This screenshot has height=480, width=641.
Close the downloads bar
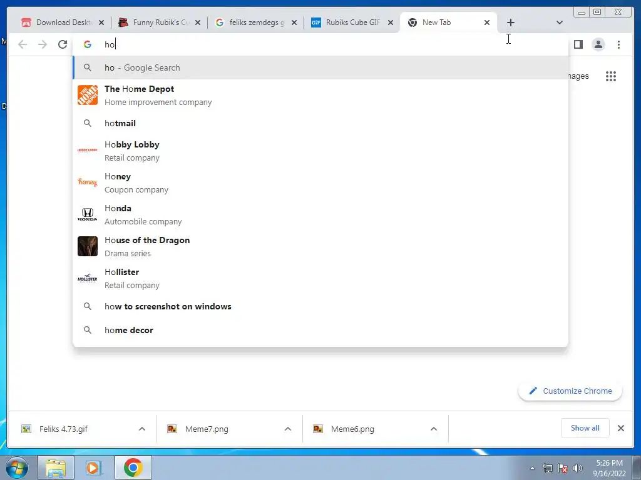(x=620, y=428)
